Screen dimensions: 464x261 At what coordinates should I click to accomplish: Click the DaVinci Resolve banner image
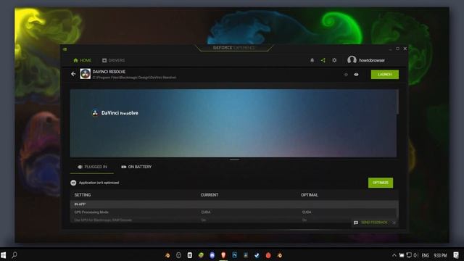(x=233, y=123)
